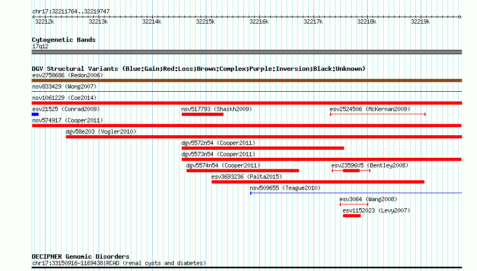
Task: Open the dgv5573n54 (Cooper2011) label
Action: pyautogui.click(x=218, y=154)
